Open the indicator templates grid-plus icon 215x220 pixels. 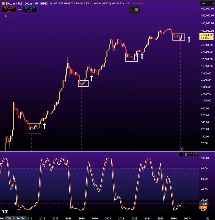(x=137, y=10)
